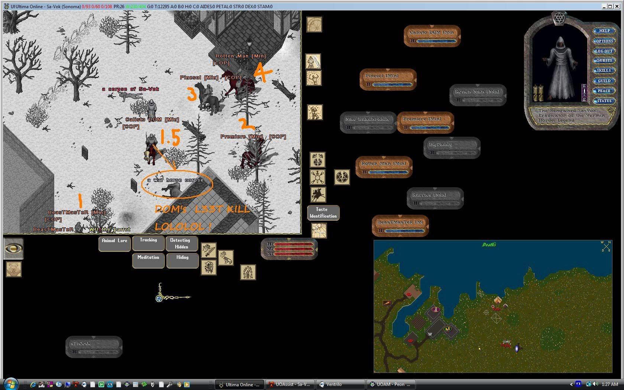Activate the clawed hand ability icon
Image resolution: width=624 pixels, height=390 pixels.
click(209, 267)
